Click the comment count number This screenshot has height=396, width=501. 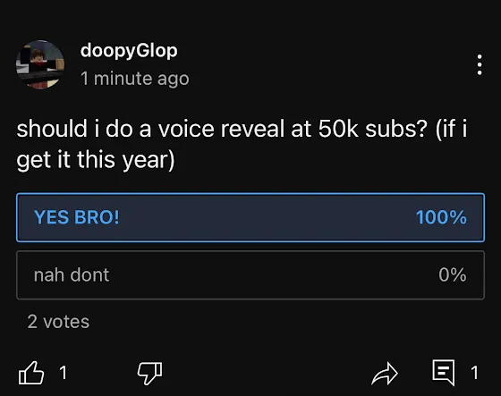coord(474,373)
